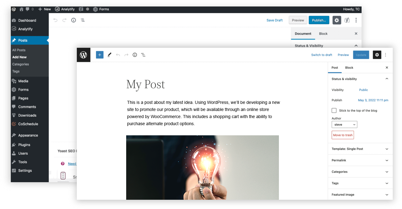Click the Move to trash button
Viewport: 402px width, 209px height.
coord(342,135)
